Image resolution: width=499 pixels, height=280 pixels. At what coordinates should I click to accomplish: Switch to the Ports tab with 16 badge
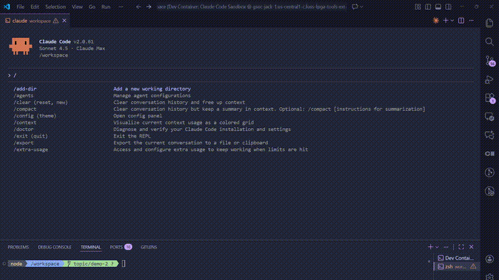tap(121, 247)
